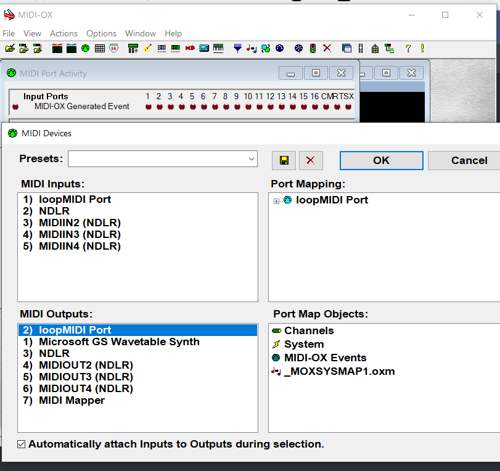This screenshot has height=471, width=500.
Task: Open the View menu
Action: tap(32, 33)
